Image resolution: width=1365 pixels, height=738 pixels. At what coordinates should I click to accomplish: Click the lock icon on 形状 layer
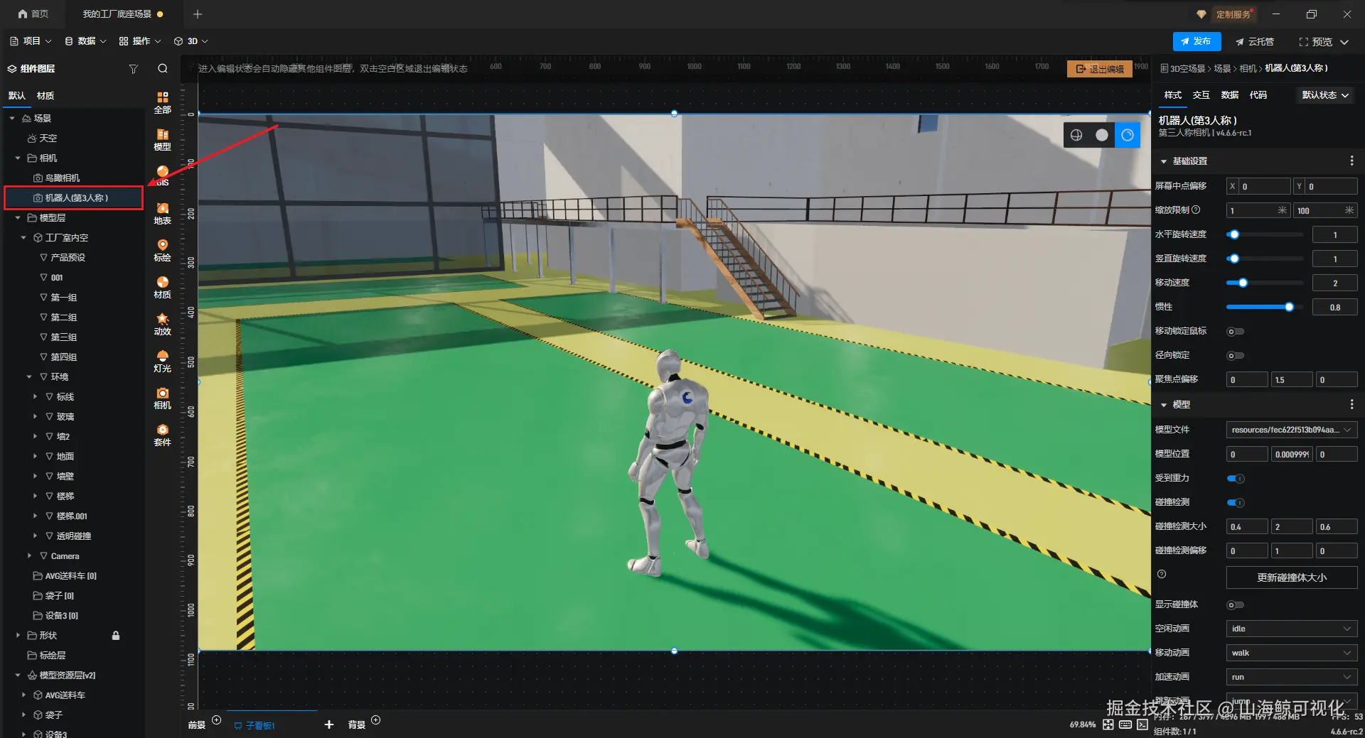coord(116,636)
